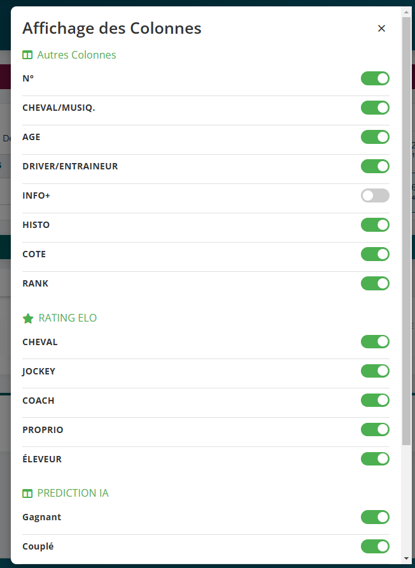Viewport: 415px width, 568px height.
Task: Toggle off the Couplé prediction column
Action: pos(375,546)
